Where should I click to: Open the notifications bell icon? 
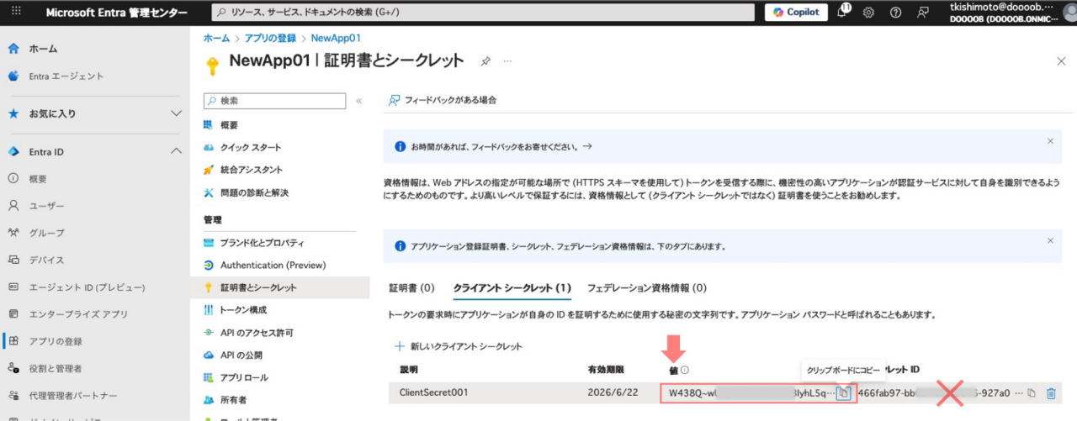tap(841, 13)
